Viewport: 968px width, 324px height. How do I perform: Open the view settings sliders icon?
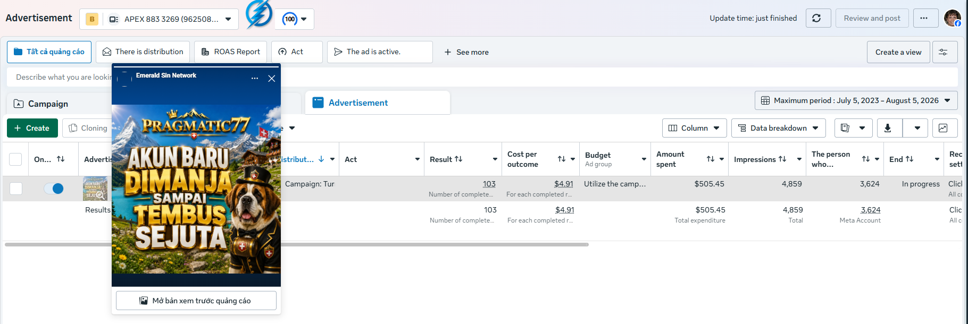click(945, 52)
